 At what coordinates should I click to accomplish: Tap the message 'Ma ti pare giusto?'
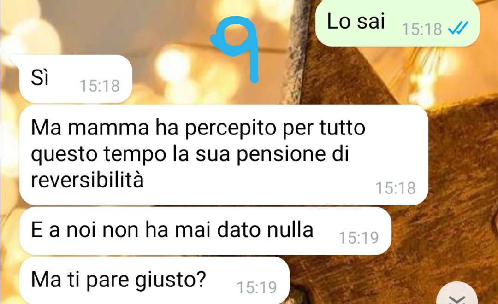coord(154,281)
